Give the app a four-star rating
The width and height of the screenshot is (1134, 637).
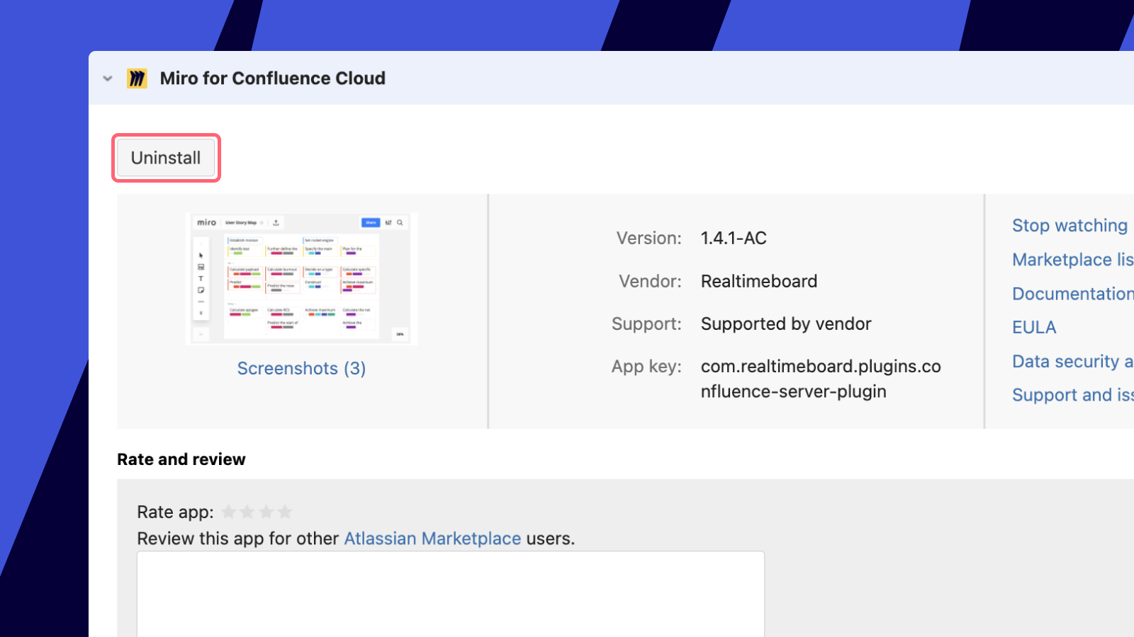pos(285,511)
